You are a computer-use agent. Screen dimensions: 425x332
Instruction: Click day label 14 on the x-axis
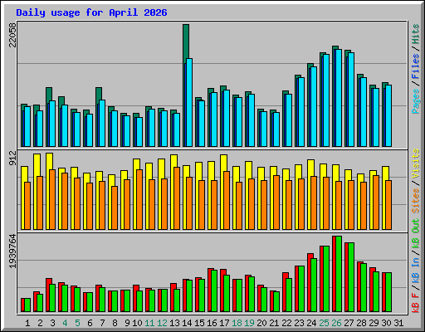tap(187, 323)
